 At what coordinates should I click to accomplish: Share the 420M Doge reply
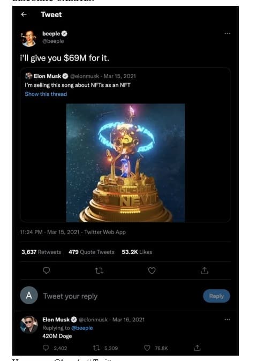pyautogui.click(x=197, y=348)
